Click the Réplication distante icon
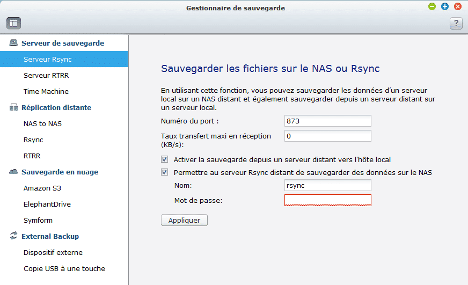468x285 pixels. pyautogui.click(x=13, y=107)
